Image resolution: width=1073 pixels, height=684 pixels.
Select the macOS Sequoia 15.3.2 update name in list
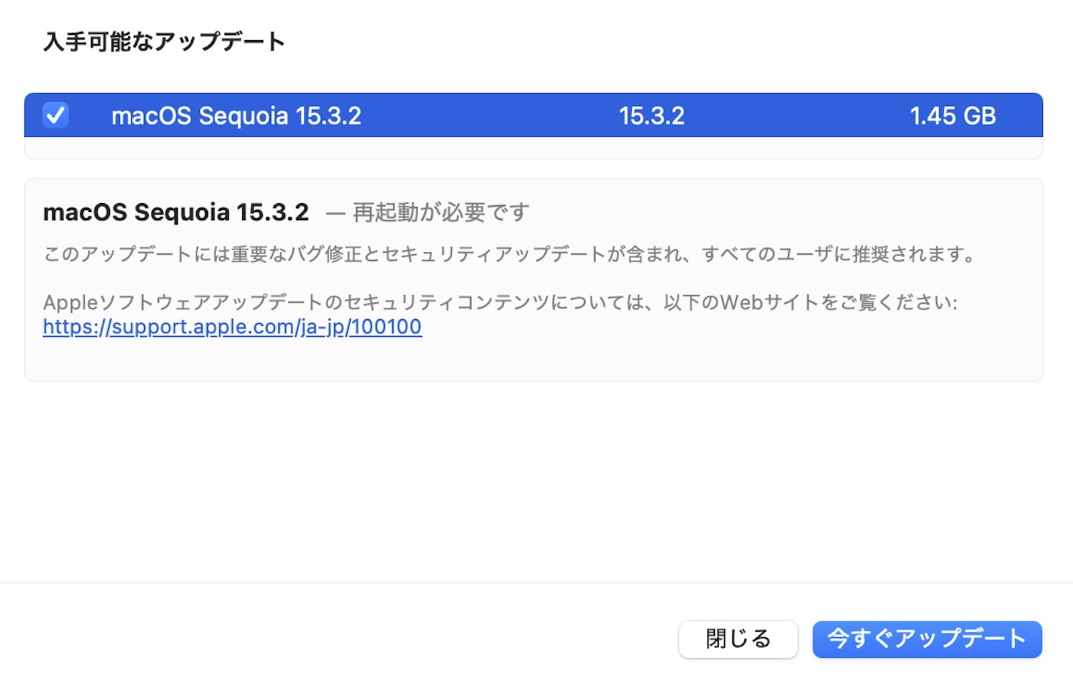click(236, 116)
